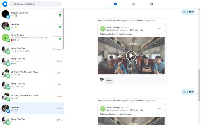Screen dimensions: 201x125
Task: Click the blue C app logo
Action: click(5, 4)
